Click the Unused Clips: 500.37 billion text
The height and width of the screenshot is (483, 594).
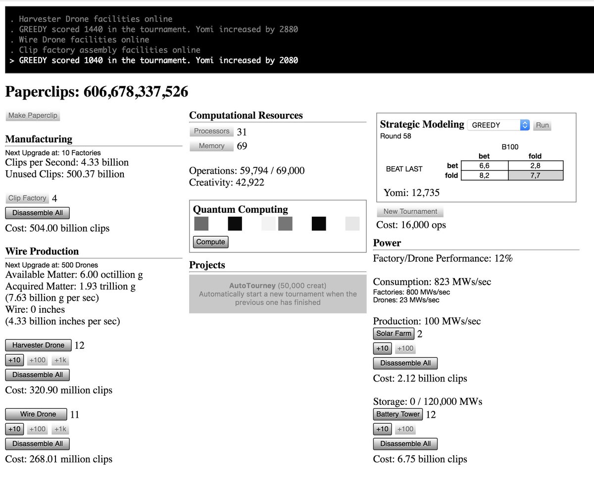65,174
